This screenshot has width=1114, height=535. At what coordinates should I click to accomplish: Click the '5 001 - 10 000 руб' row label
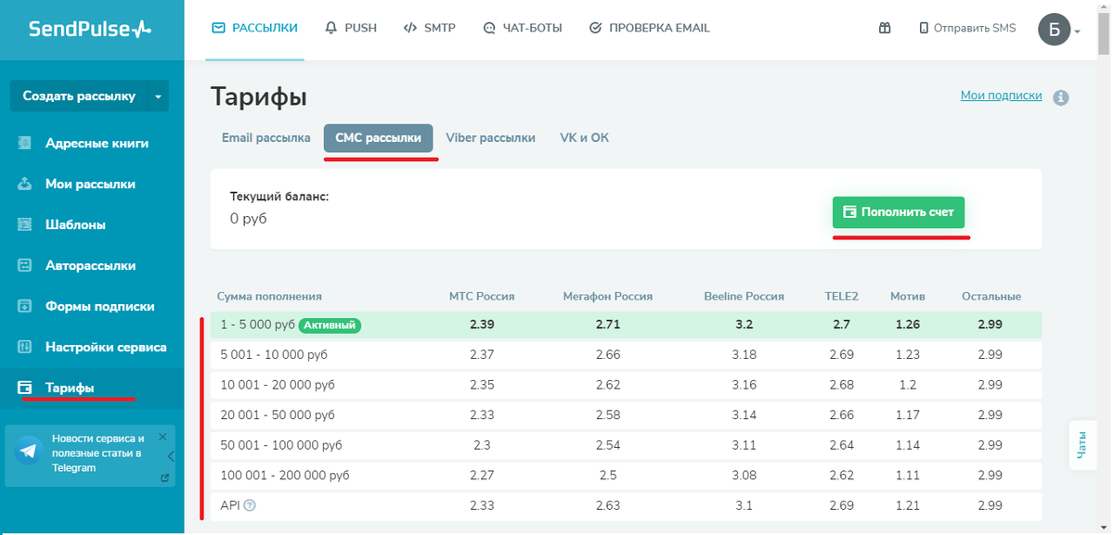click(274, 355)
